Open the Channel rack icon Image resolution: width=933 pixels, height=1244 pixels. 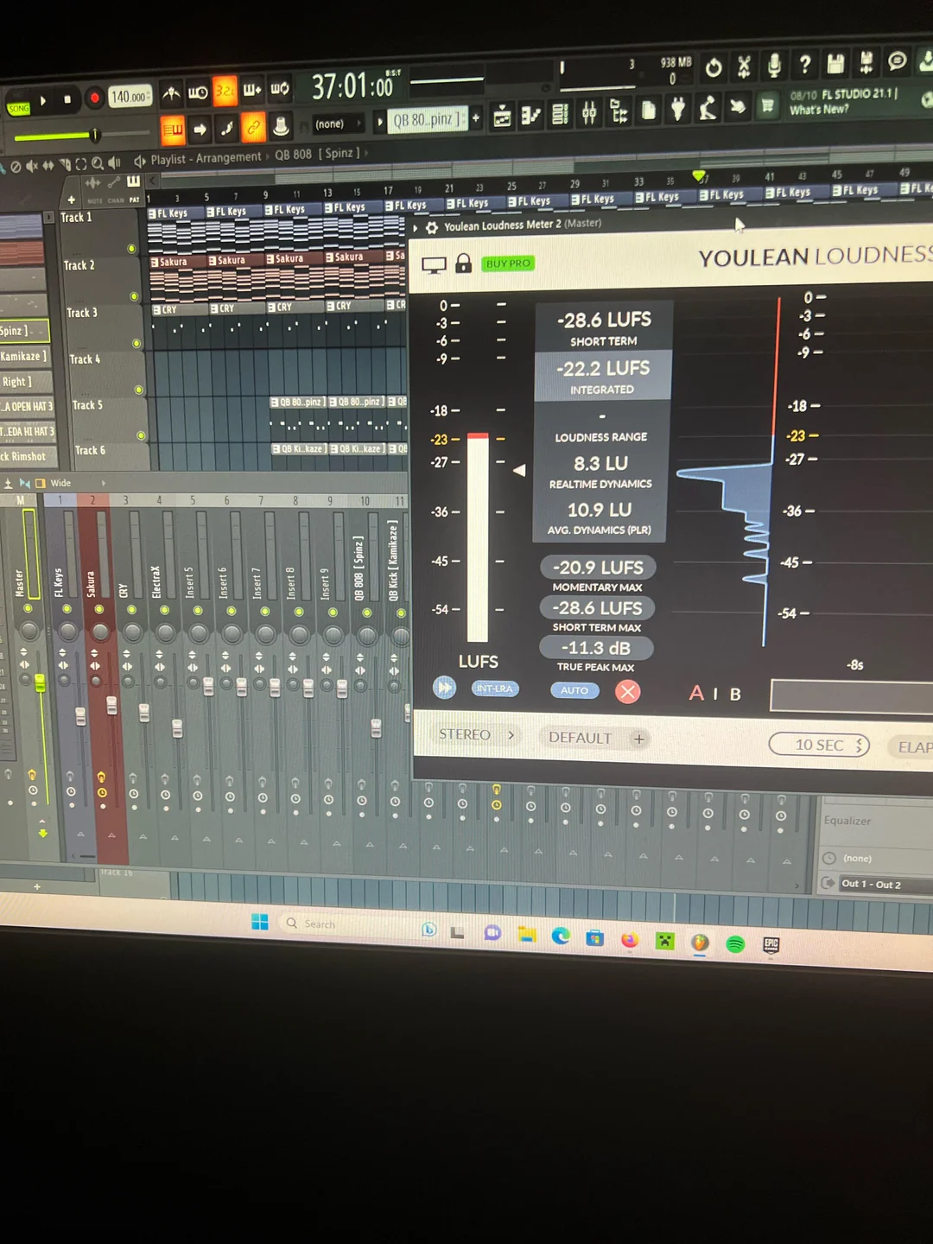click(560, 114)
